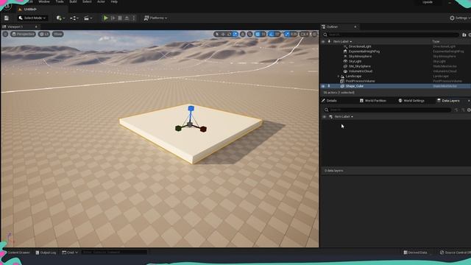
Task: Click the Stop button in play controls
Action: tap(120, 18)
